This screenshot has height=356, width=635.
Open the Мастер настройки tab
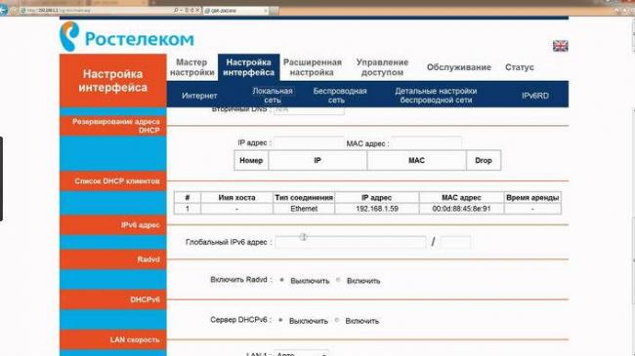coord(191,67)
